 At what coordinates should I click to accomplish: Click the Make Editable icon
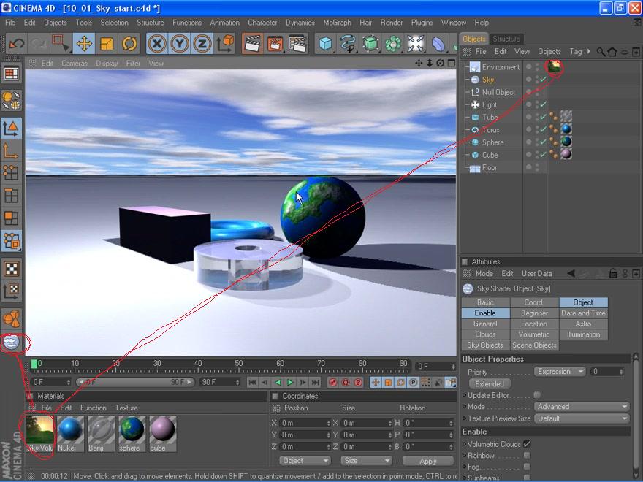pyautogui.click(x=11, y=101)
